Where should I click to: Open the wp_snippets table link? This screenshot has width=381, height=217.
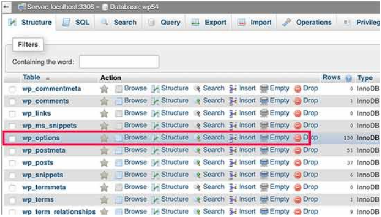(42, 175)
